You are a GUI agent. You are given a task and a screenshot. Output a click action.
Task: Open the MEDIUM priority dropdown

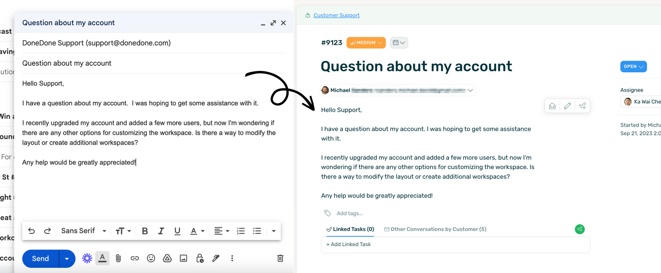366,42
